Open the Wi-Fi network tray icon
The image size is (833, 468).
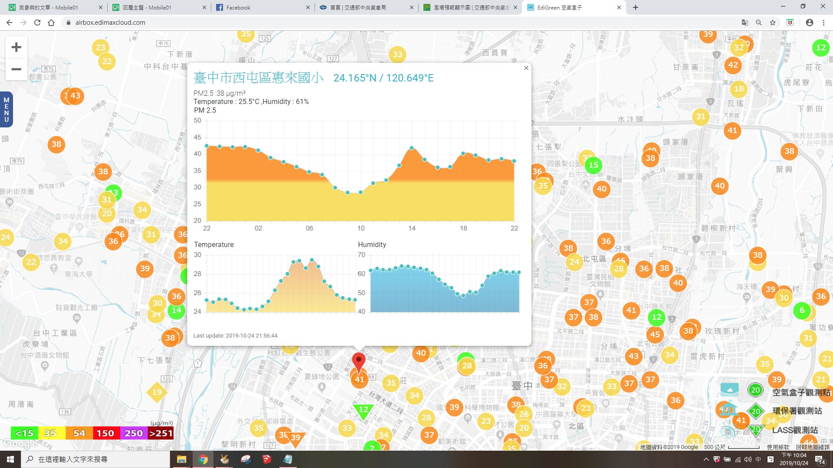coord(738,459)
